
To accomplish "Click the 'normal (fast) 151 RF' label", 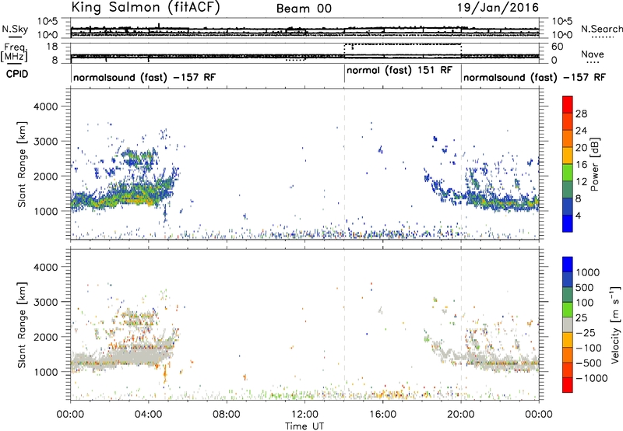I will pos(399,70).
